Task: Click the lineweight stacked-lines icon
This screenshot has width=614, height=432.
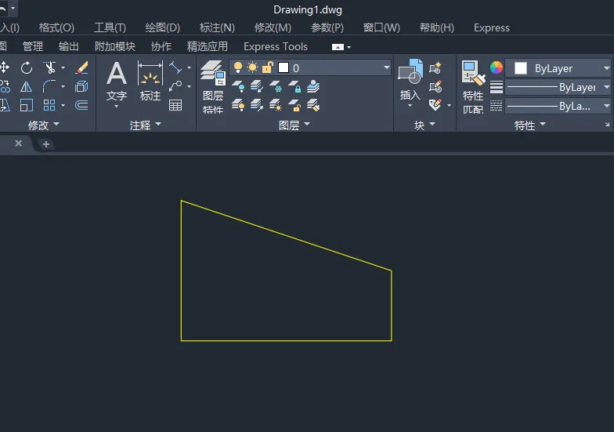Action: 497,86
